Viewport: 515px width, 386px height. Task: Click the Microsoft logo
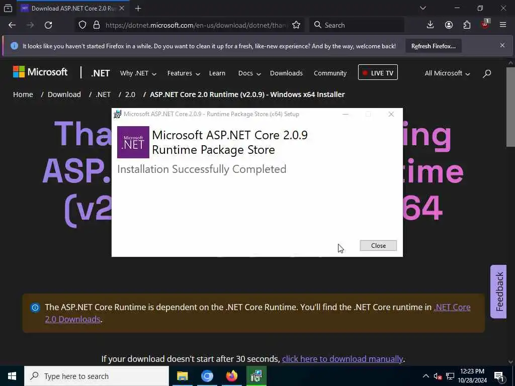coord(40,72)
